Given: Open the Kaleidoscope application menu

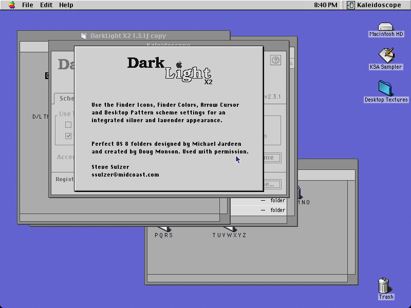Looking at the screenshot, I should pos(374,5).
